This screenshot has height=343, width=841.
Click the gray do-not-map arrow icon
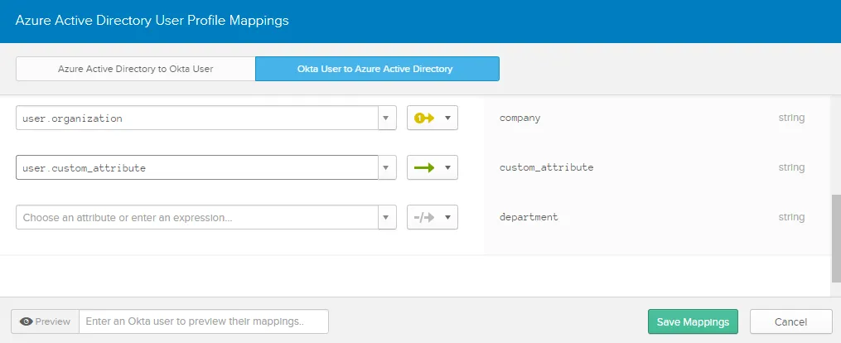point(424,218)
